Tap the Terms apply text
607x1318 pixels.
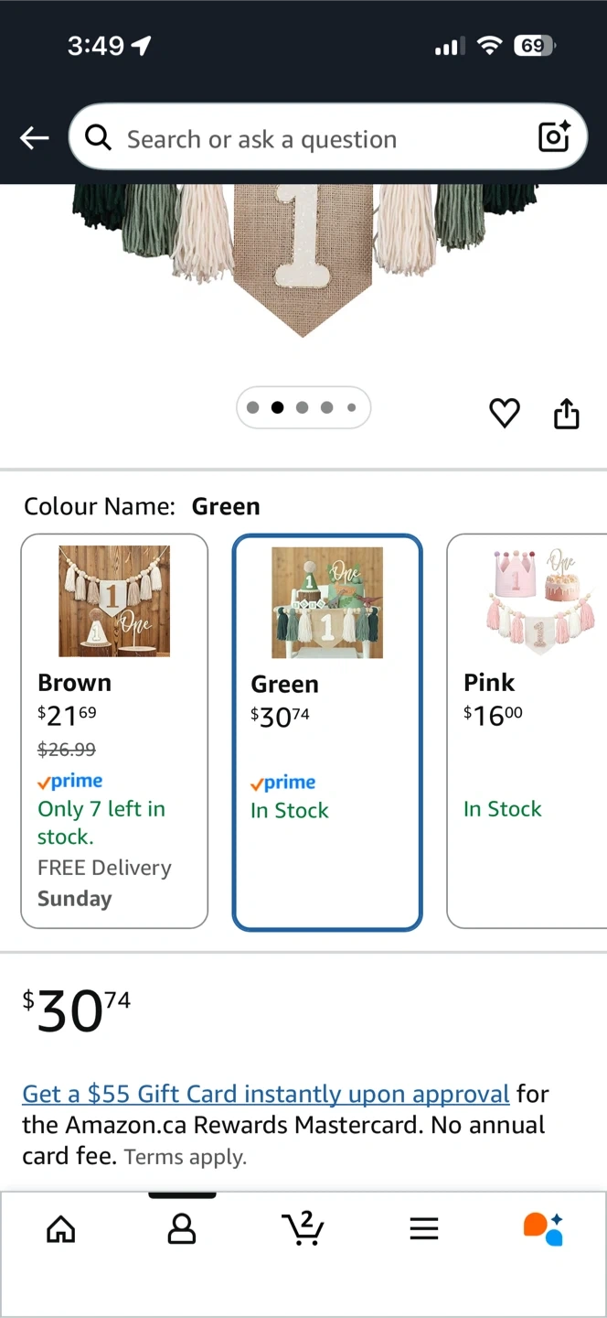[x=186, y=1157]
